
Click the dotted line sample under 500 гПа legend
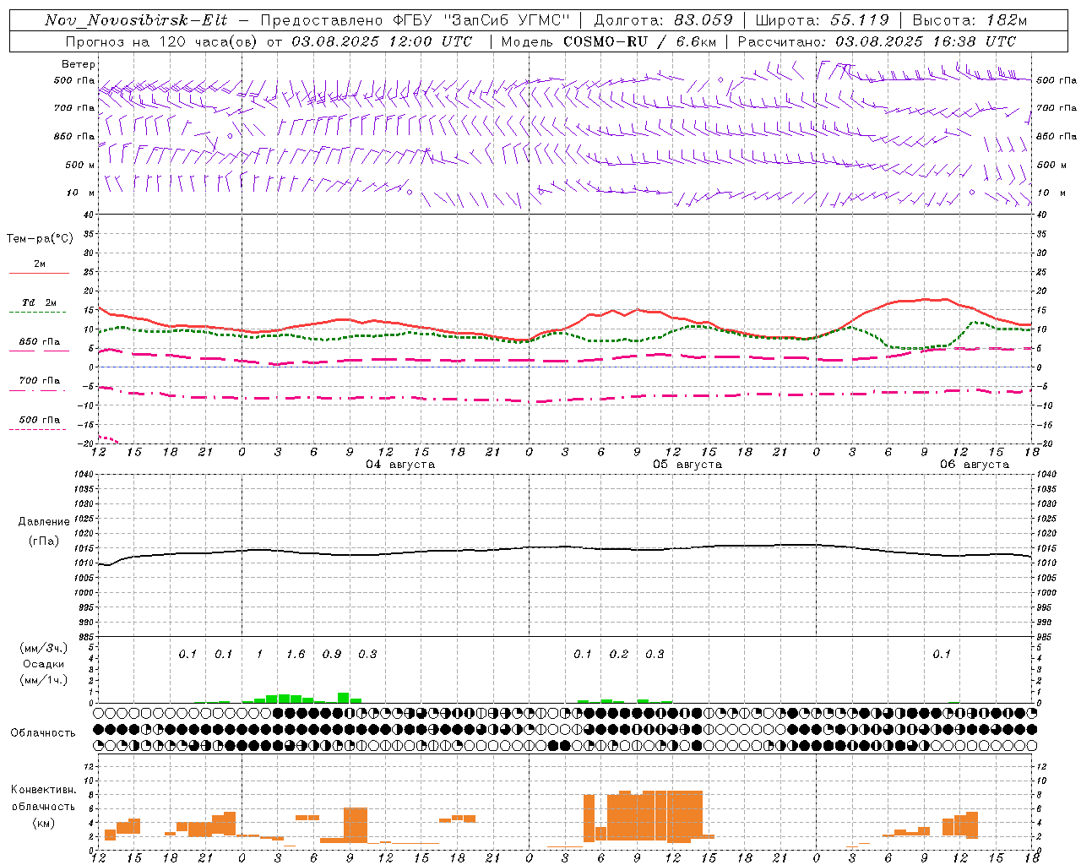(39, 429)
